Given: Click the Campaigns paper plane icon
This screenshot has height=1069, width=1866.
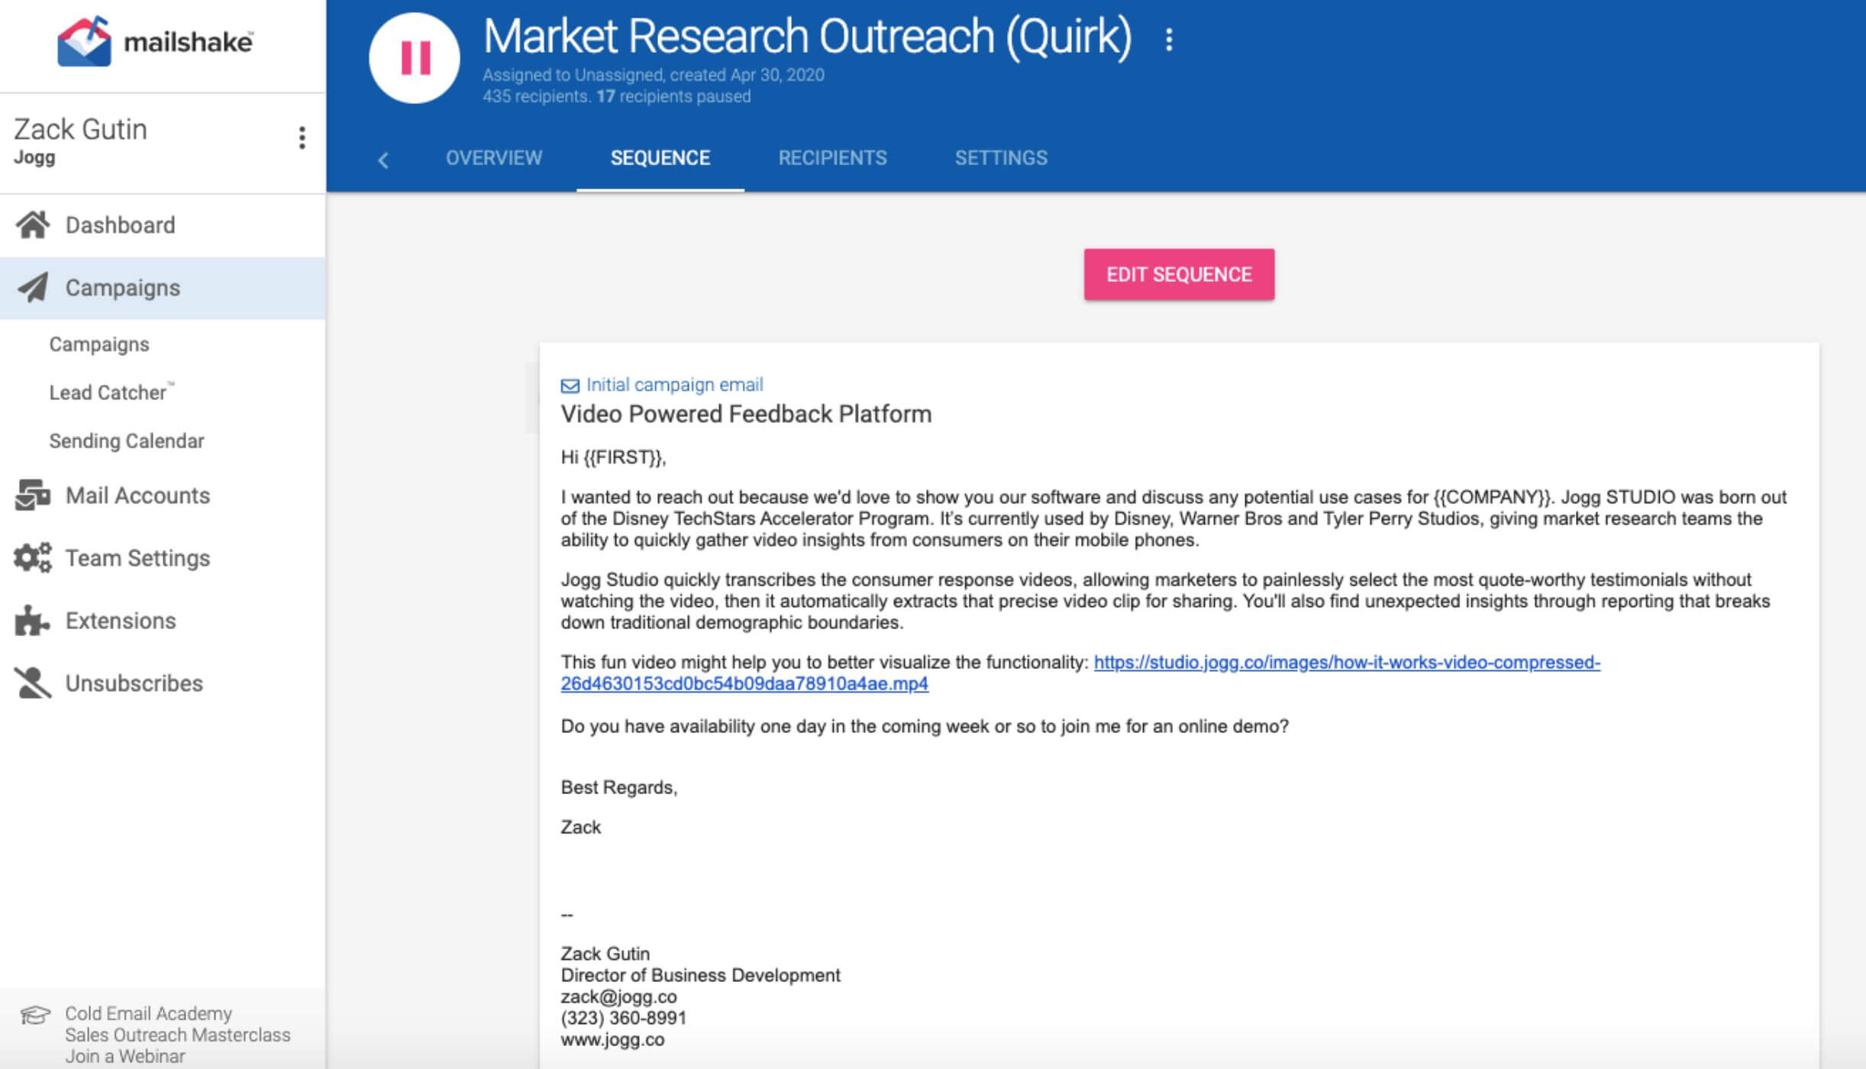Looking at the screenshot, I should point(33,288).
